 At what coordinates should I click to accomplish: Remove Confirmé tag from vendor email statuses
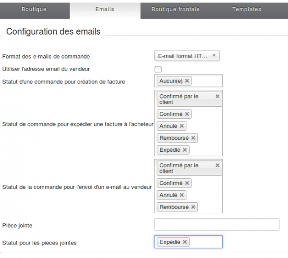pos(187,183)
